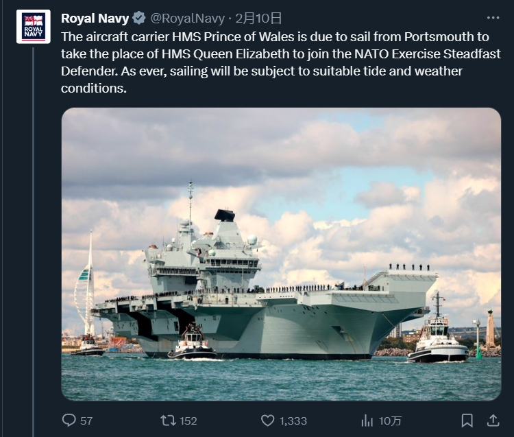
Task: Click the repost count 152
Action: tap(188, 421)
